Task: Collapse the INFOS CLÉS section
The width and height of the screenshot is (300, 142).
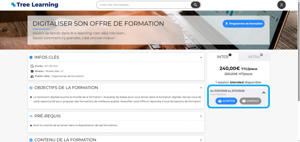Action: [x=201, y=57]
